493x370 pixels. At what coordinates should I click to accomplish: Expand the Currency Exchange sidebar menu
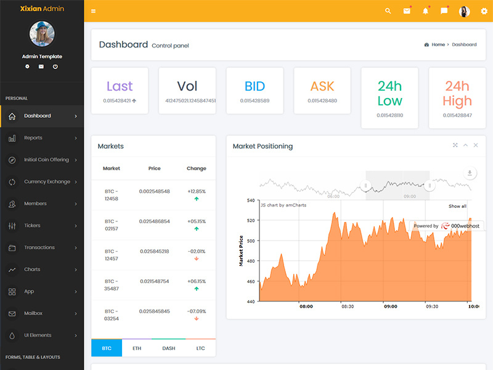coord(42,181)
